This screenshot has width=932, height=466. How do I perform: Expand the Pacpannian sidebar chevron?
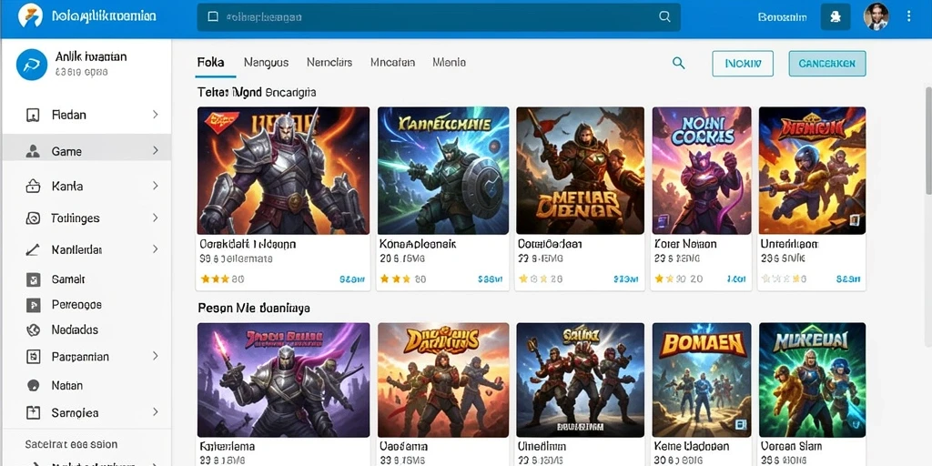pos(155,356)
